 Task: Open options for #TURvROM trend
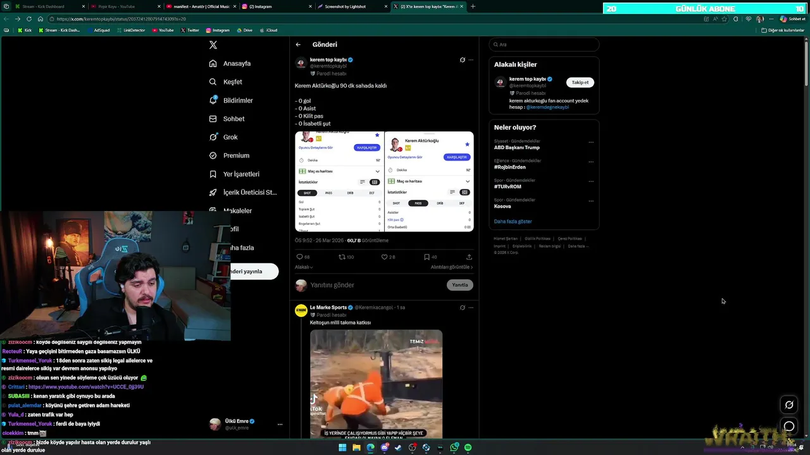tap(591, 181)
